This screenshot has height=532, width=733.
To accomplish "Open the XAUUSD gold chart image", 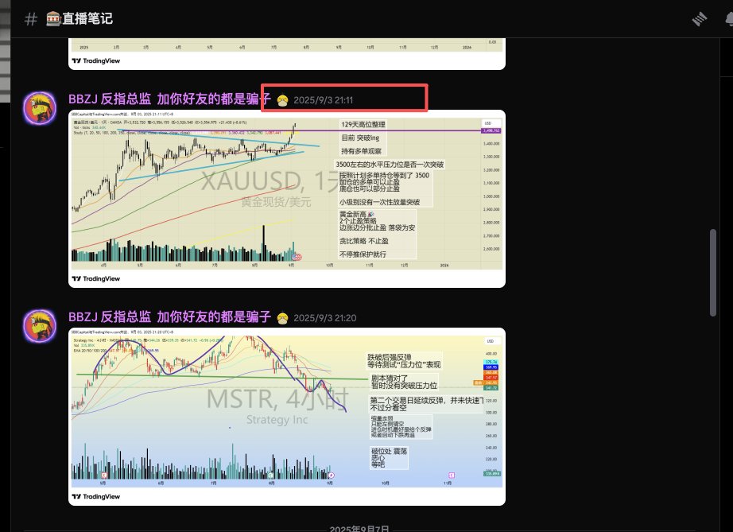I will [286, 199].
